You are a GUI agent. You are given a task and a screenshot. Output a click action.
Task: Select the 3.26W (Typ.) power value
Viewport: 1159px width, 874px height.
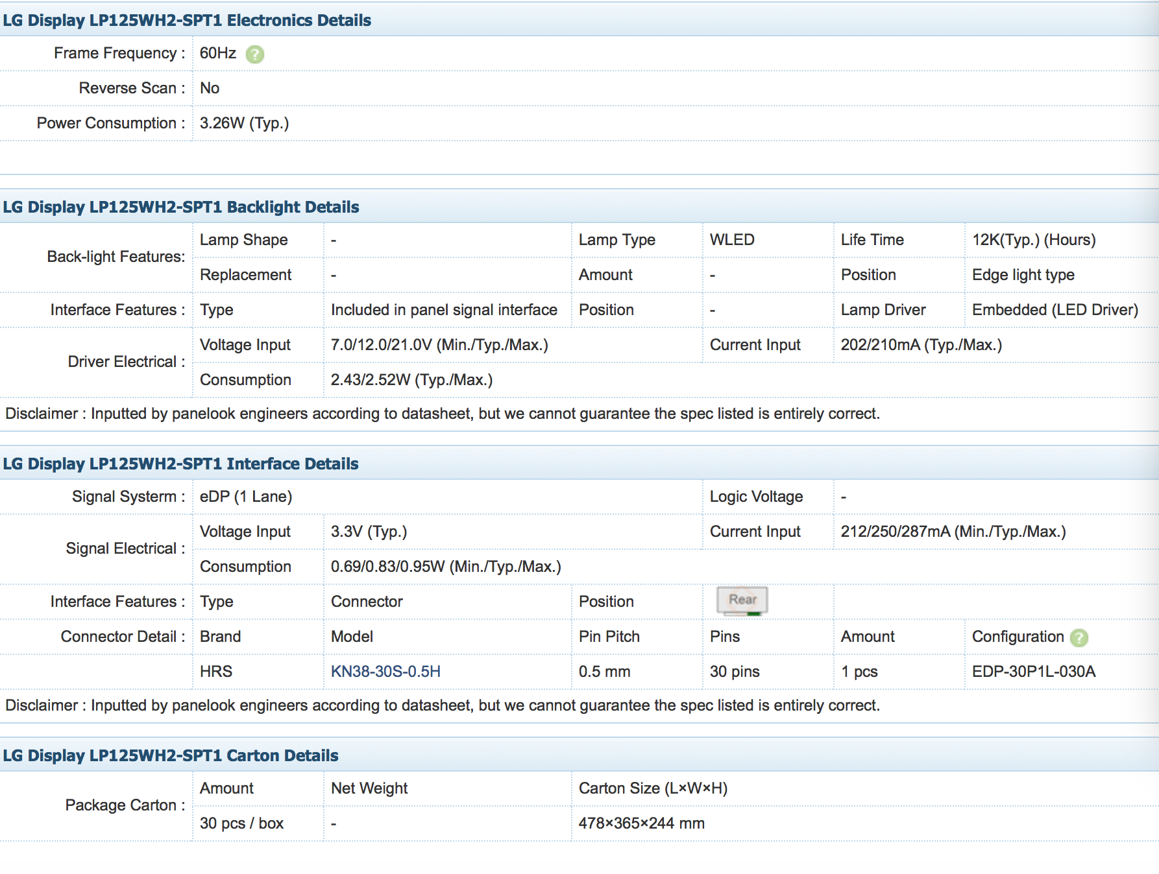coord(245,123)
